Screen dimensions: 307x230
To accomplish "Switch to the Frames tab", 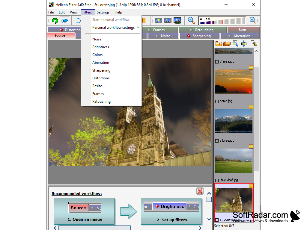I will [159, 30].
